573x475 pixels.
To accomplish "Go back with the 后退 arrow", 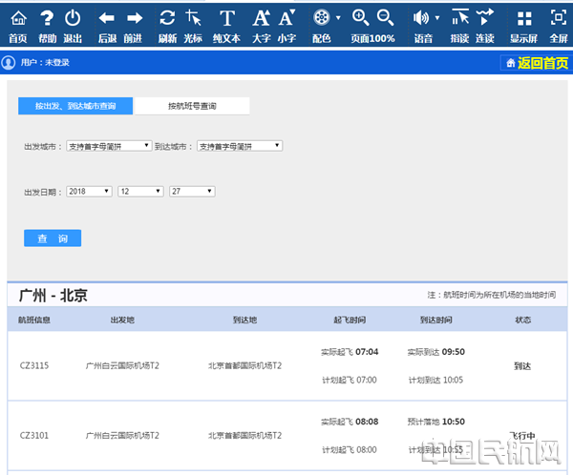I will coord(107,19).
